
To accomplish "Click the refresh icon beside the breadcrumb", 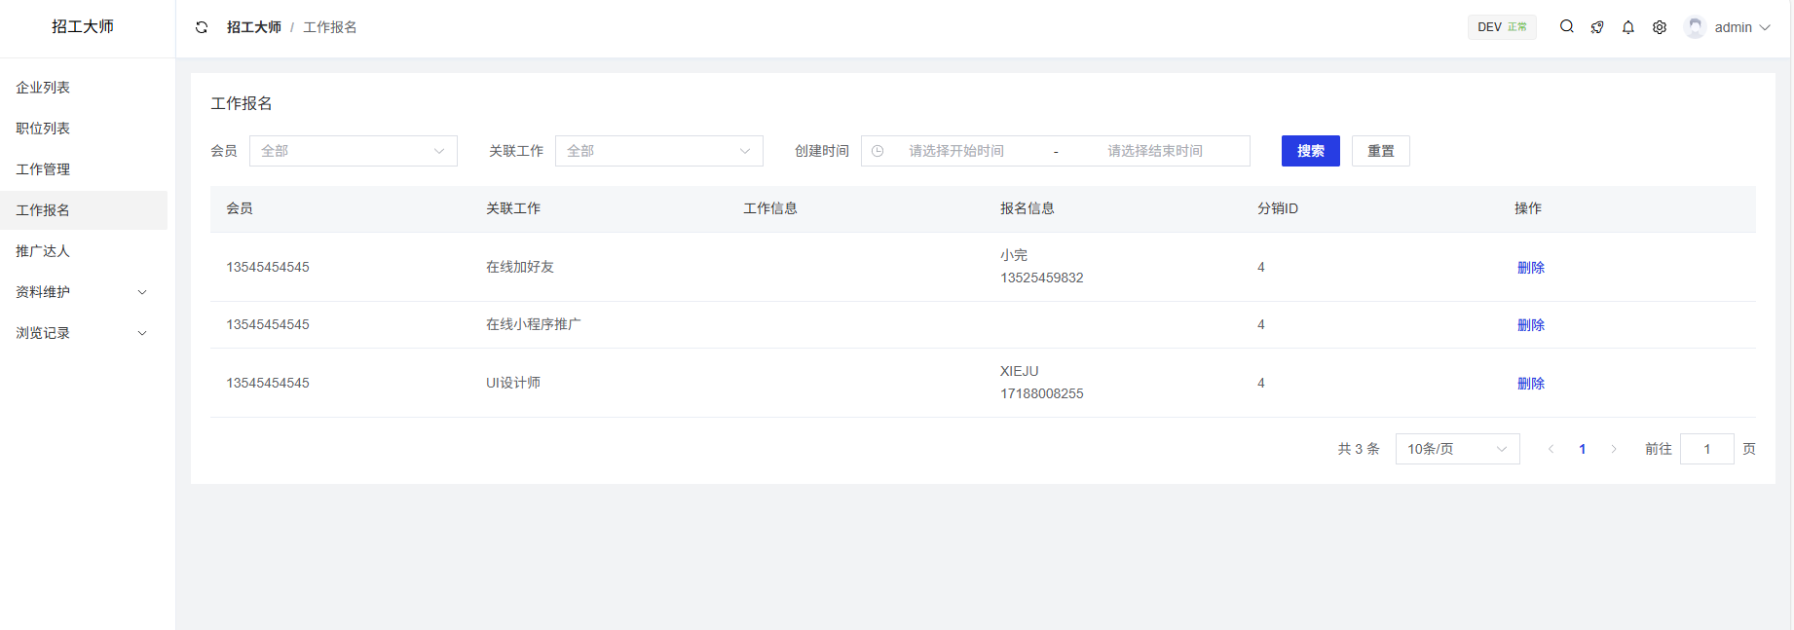I will coord(202,27).
